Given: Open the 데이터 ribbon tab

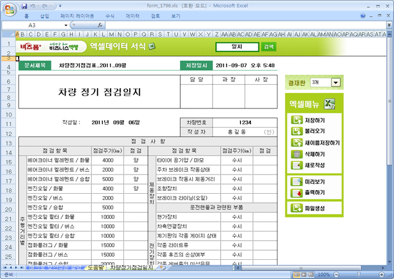Looking at the screenshot, I should tap(133, 16).
